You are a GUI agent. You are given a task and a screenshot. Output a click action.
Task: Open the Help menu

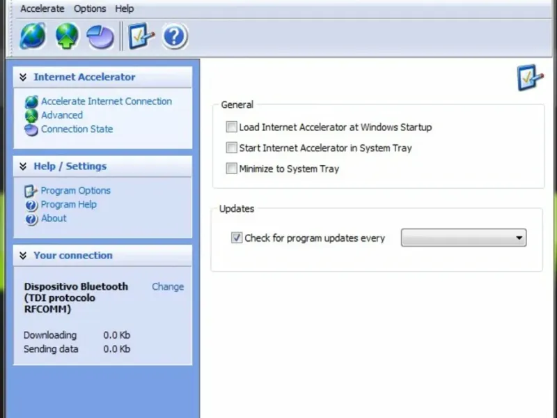(125, 8)
